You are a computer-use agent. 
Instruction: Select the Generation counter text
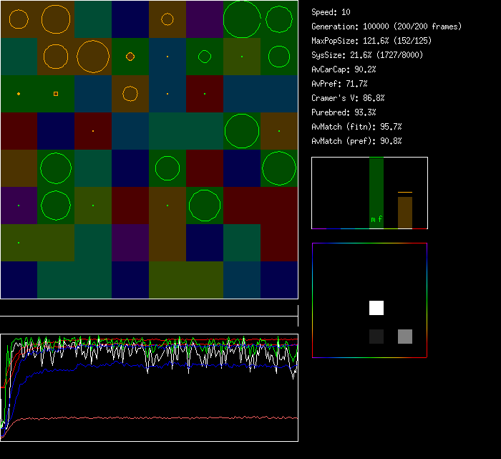click(x=386, y=26)
